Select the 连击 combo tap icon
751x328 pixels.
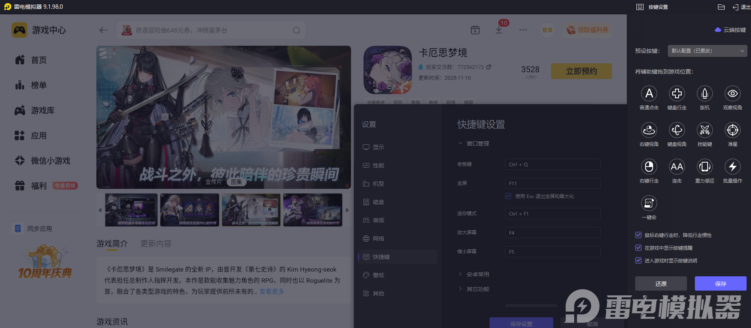point(677,167)
